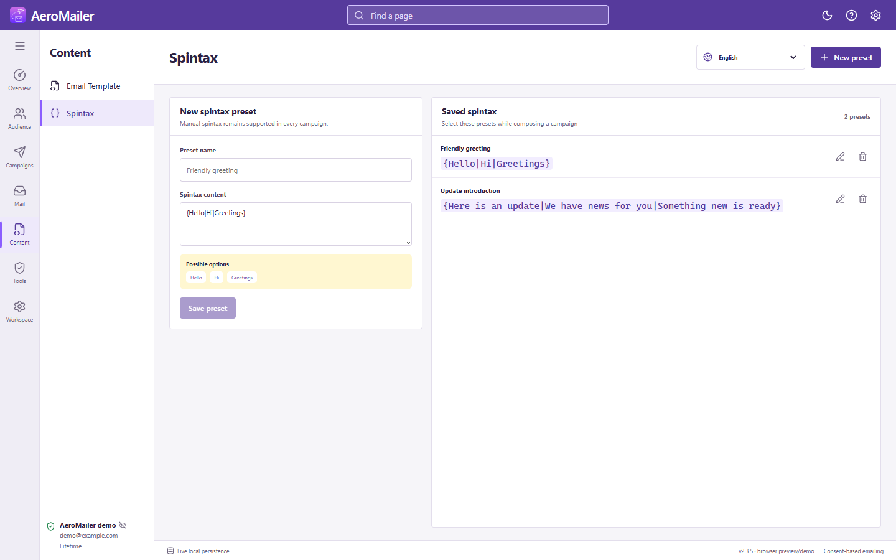Toggle dark mode moon icon
Screen dimensions: 896x560
(827, 16)
